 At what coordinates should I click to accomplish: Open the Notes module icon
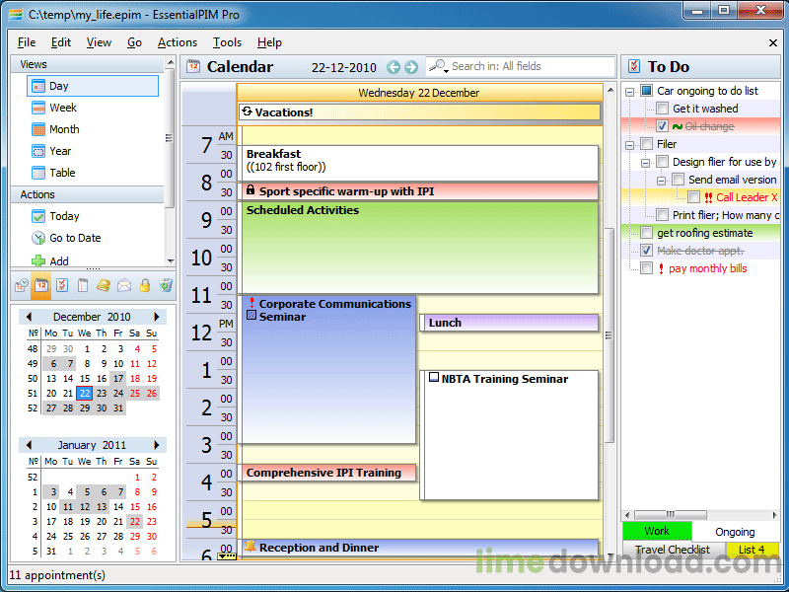[83, 285]
